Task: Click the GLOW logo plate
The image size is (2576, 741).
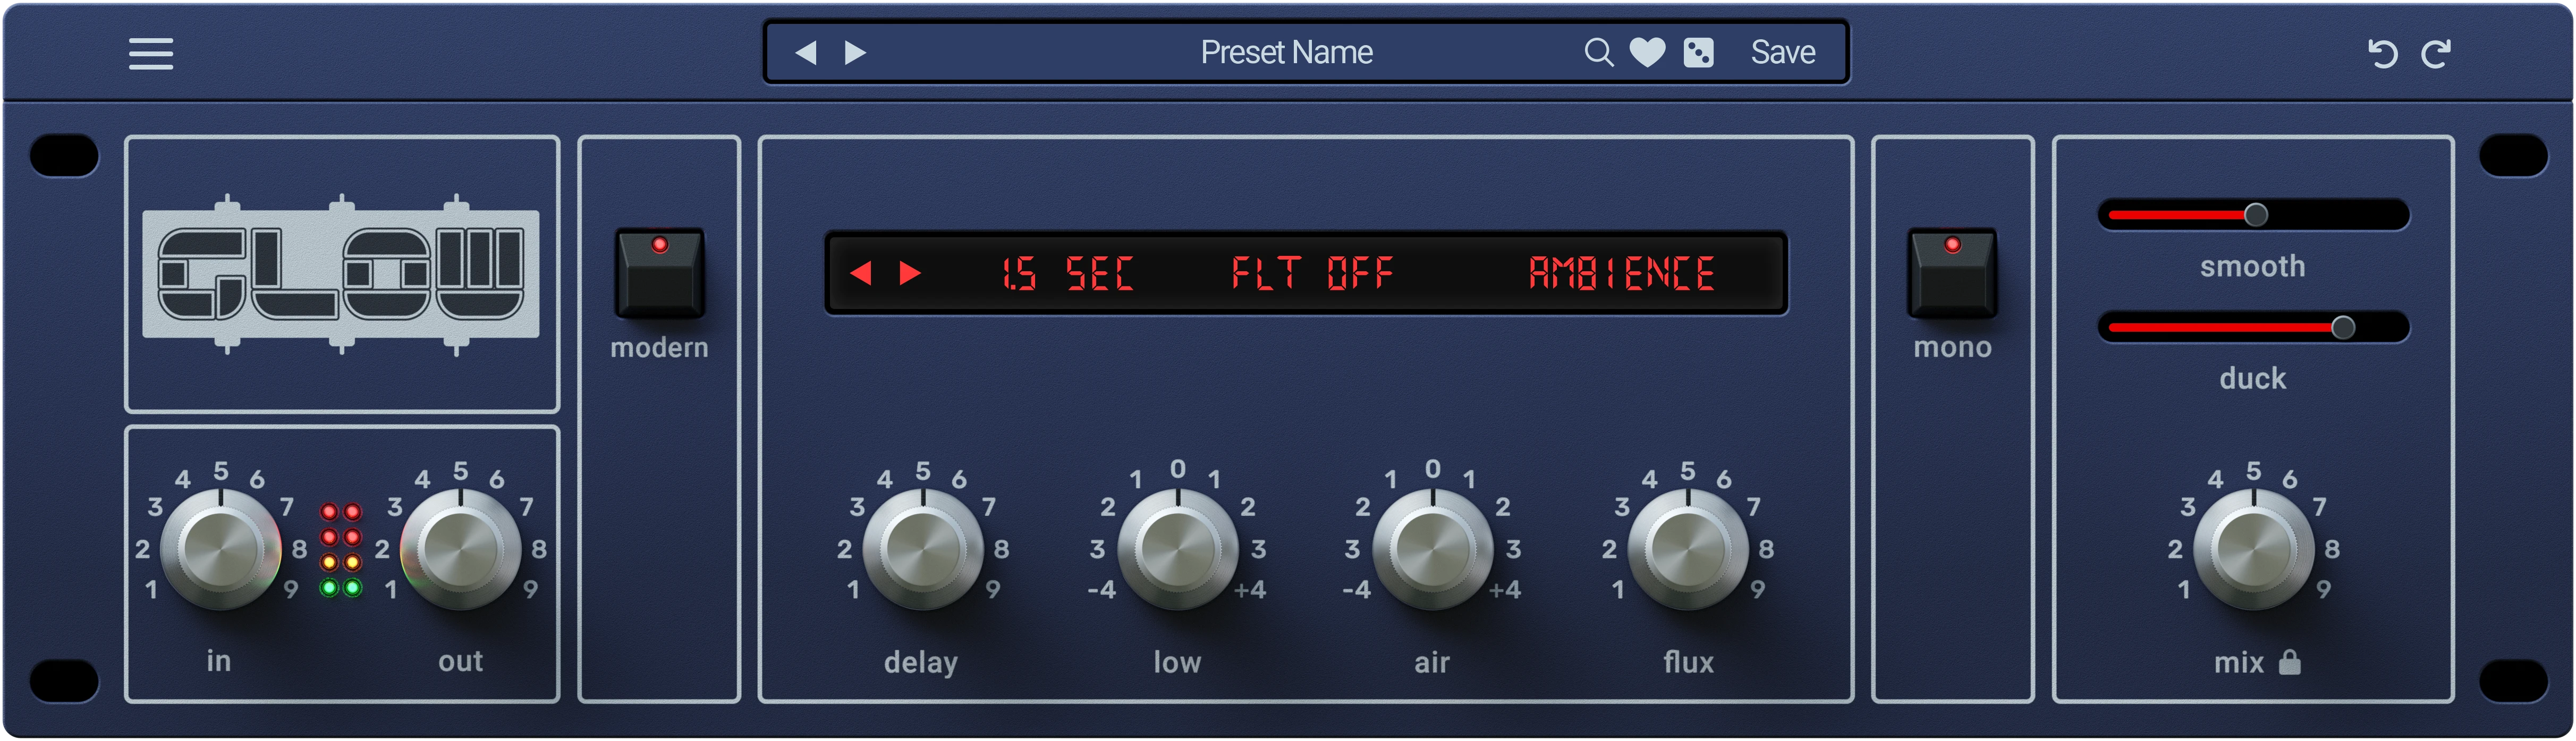Action: click(x=341, y=274)
